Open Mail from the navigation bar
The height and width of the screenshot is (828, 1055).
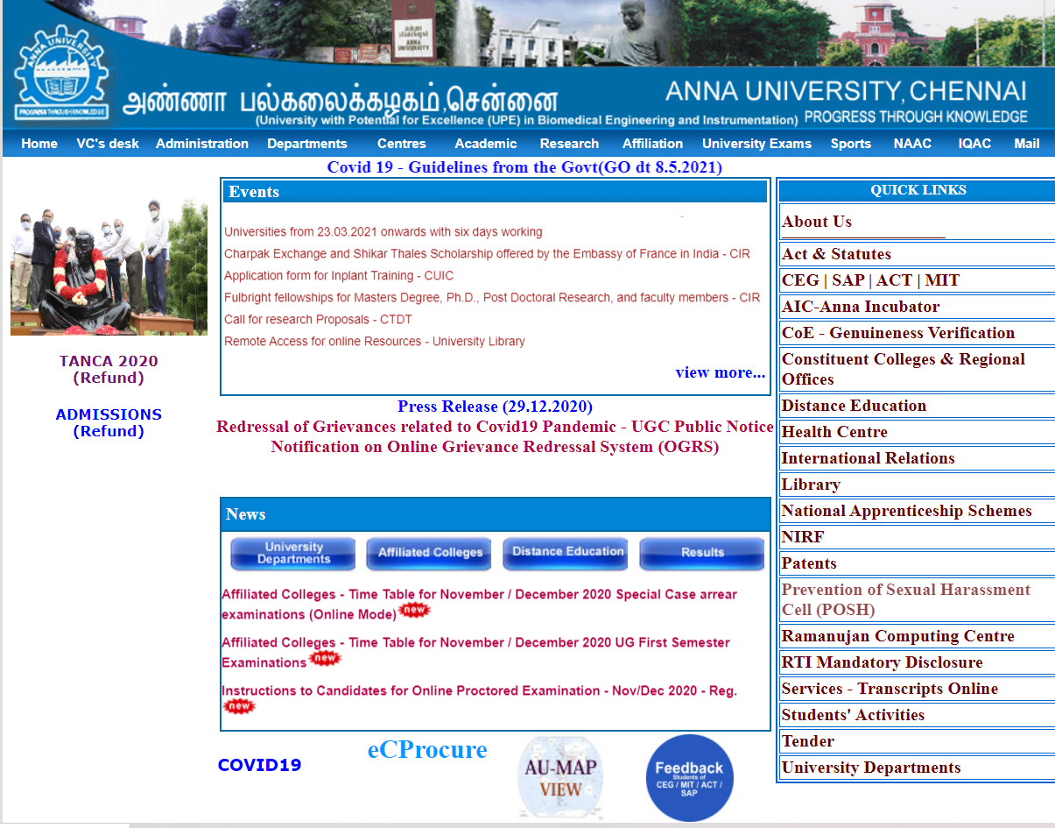coord(1027,144)
